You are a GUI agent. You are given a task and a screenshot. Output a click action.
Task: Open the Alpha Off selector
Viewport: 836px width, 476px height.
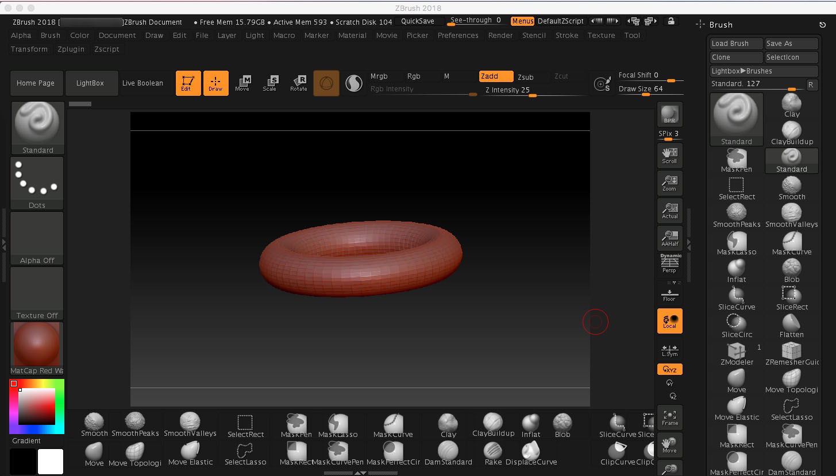pos(37,235)
